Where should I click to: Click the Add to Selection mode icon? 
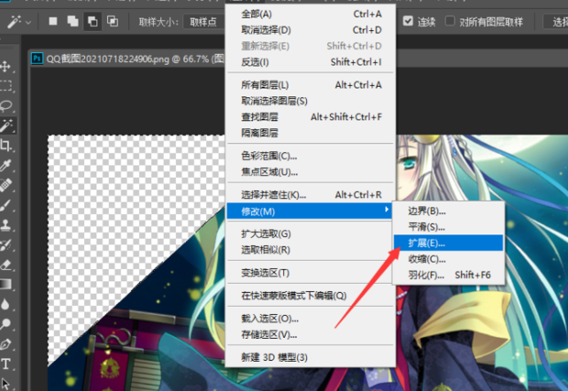tap(72, 21)
